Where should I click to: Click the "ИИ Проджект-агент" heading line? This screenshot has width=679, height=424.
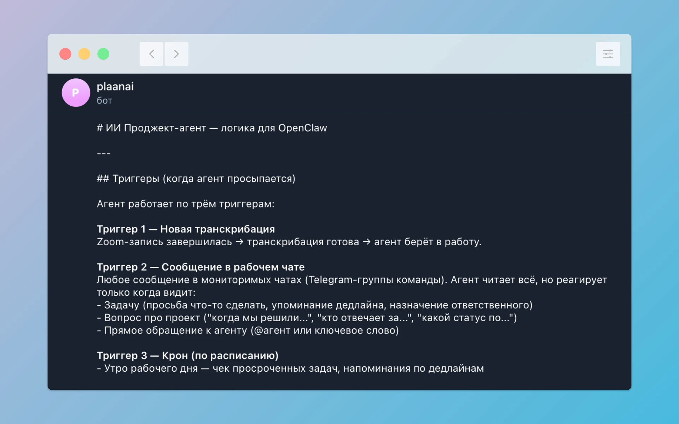[x=212, y=128]
